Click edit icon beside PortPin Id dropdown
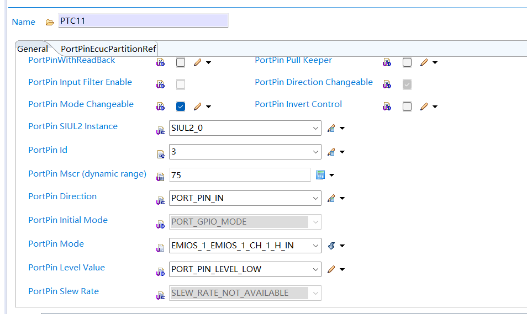This screenshot has height=314, width=527. click(331, 152)
